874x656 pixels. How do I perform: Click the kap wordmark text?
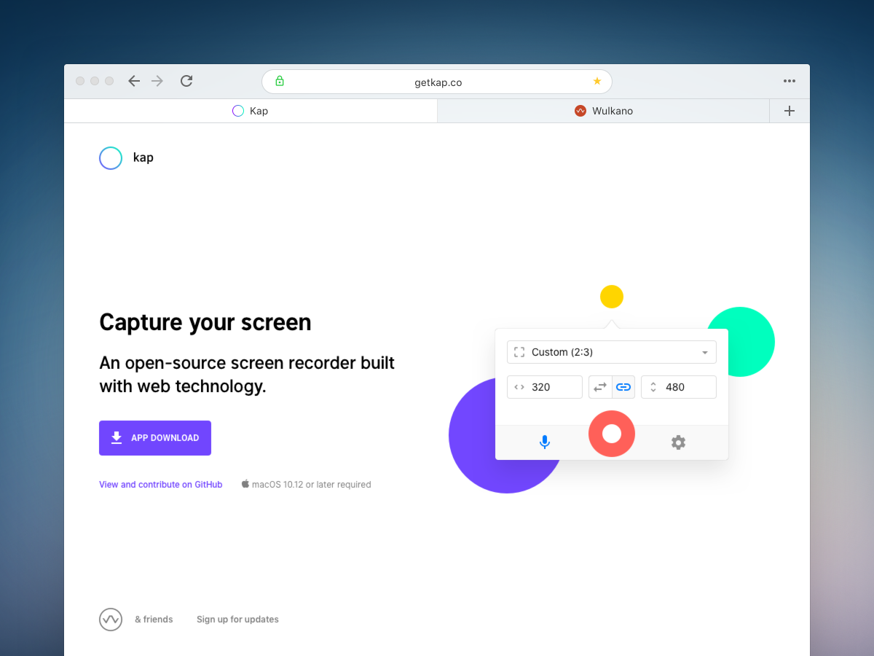point(143,157)
